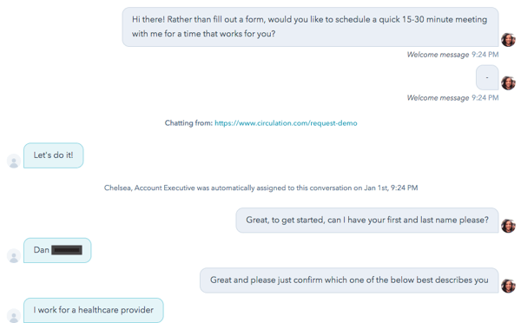
Task: Click the 'Chatting from:' label
Action: pyautogui.click(x=188, y=123)
